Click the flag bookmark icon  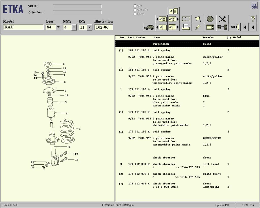coord(198,19)
